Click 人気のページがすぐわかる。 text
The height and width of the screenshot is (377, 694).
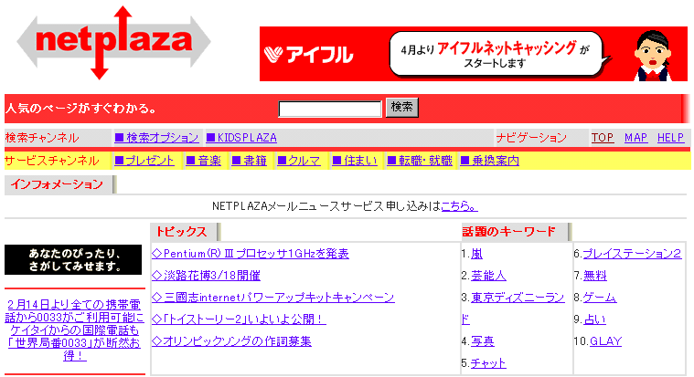click(80, 109)
